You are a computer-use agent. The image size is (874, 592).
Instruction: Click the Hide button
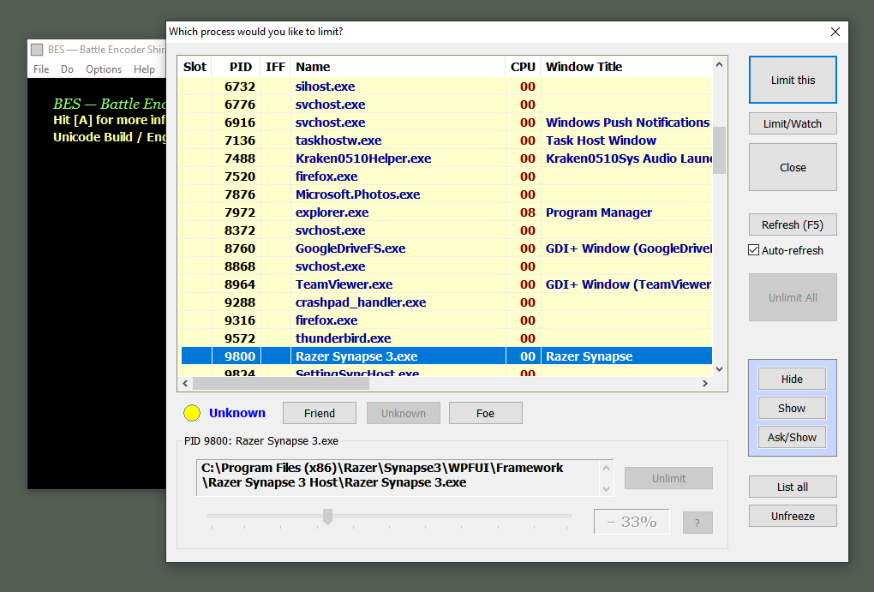pos(792,379)
